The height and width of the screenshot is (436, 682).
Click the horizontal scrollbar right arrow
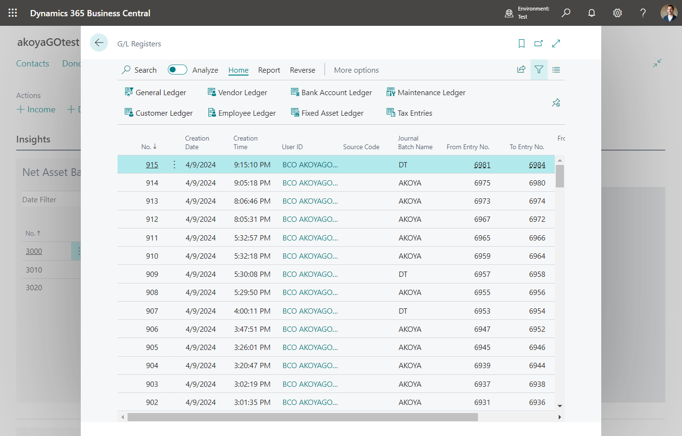coord(560,417)
